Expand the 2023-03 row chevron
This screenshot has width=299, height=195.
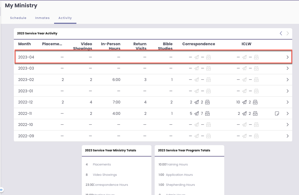(288, 68)
